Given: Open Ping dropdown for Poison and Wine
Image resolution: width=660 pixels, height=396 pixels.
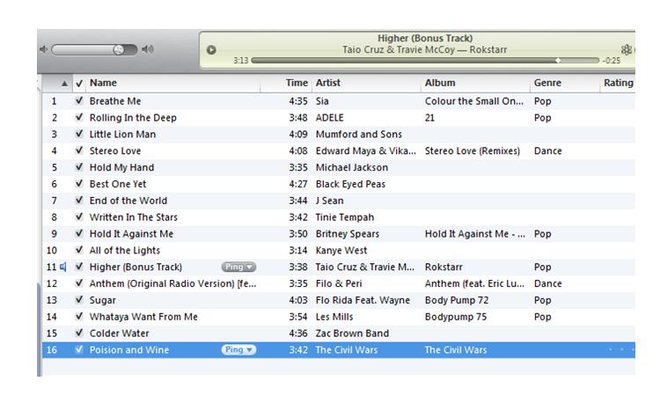Looking at the screenshot, I should tap(238, 349).
